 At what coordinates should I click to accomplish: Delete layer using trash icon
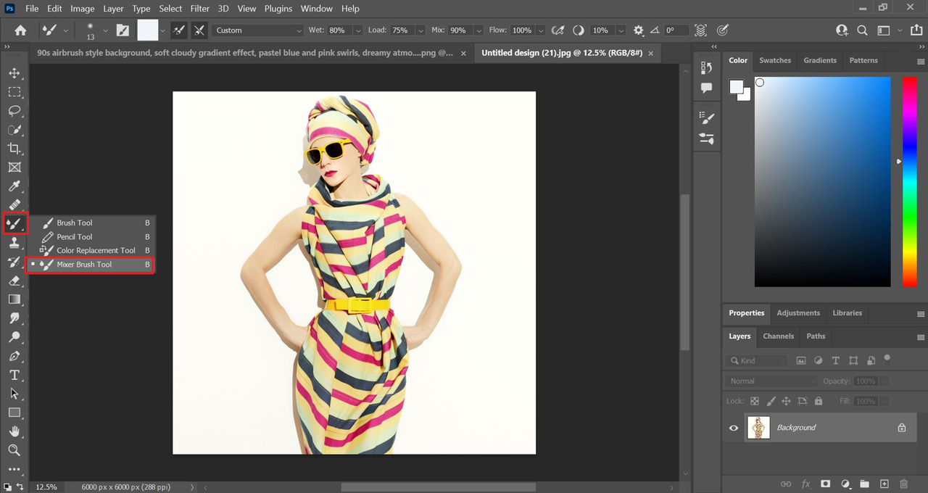(903, 484)
